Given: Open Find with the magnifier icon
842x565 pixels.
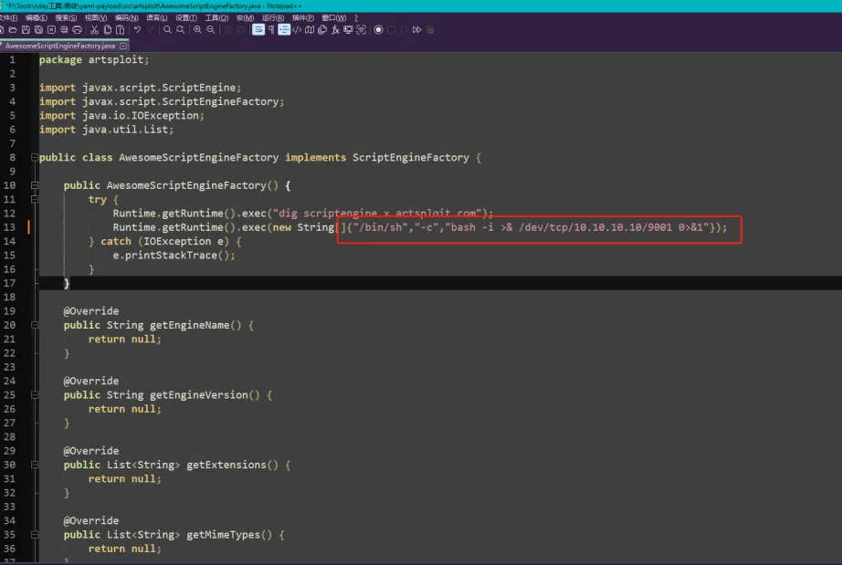Looking at the screenshot, I should [167, 30].
